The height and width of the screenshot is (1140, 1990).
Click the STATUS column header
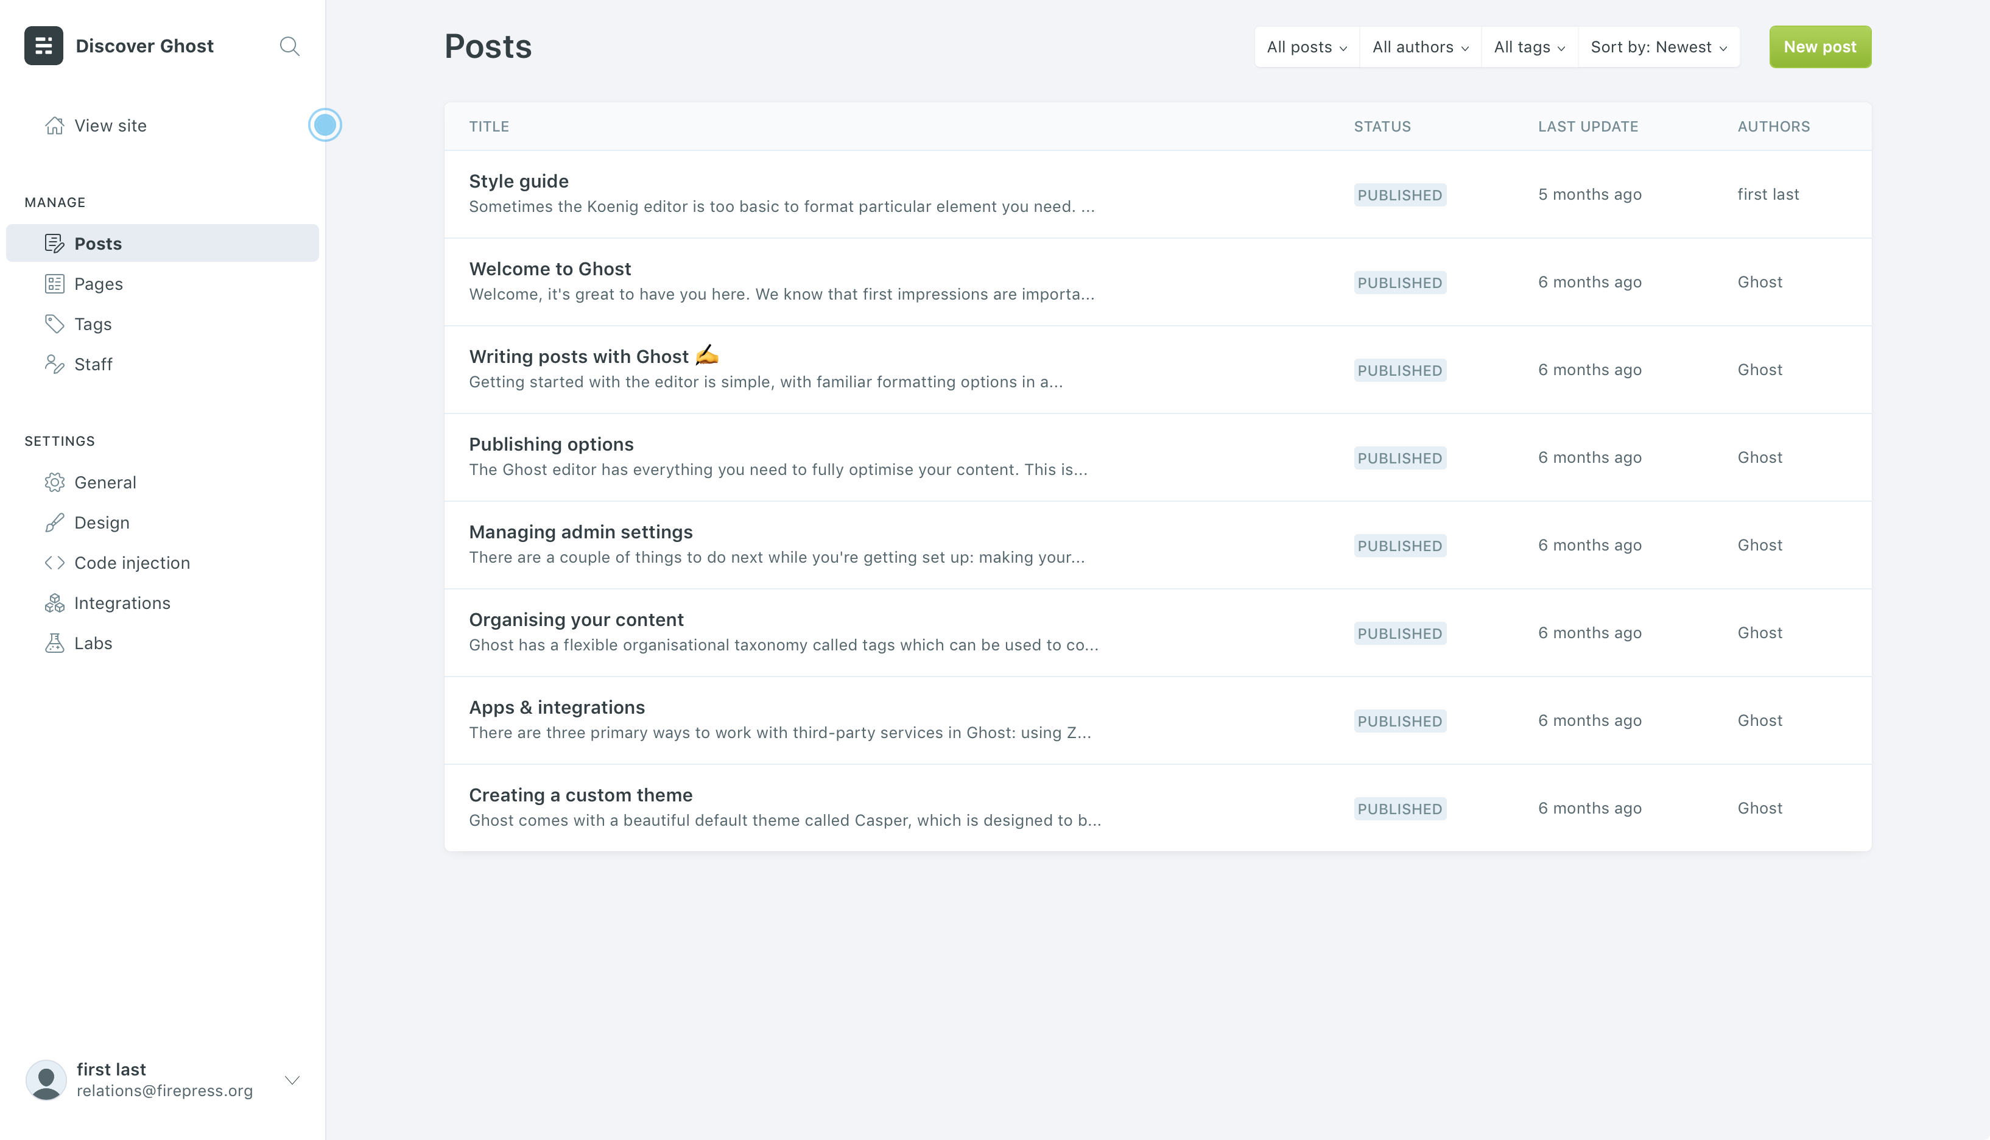(1382, 126)
